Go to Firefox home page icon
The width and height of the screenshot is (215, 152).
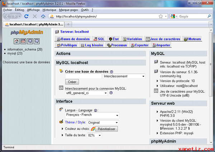pos(43,16)
